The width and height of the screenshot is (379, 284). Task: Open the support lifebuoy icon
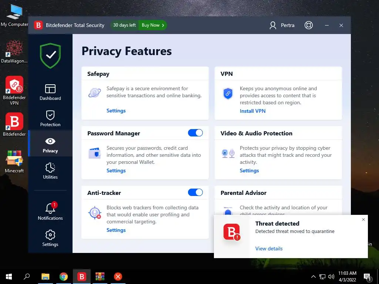click(x=308, y=25)
